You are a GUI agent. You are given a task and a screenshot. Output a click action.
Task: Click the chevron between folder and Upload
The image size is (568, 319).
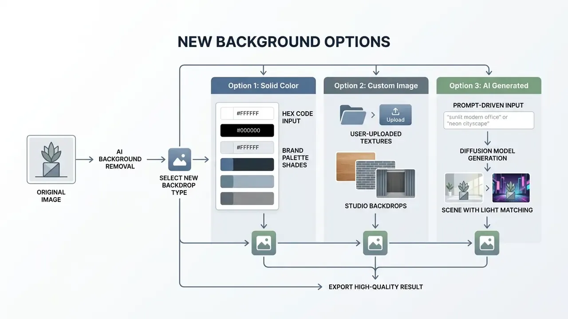point(373,115)
